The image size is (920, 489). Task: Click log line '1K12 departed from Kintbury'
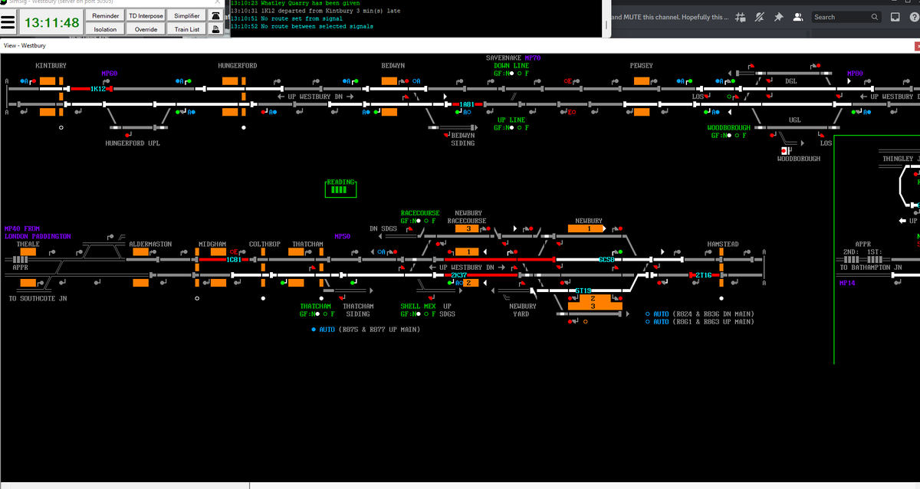(x=314, y=11)
